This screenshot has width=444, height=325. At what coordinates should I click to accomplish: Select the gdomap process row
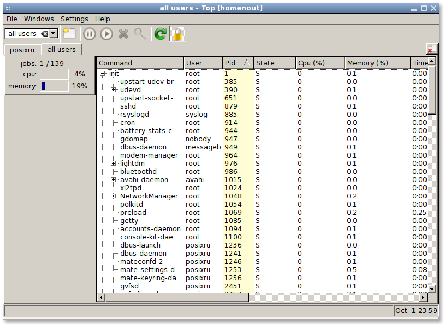click(263, 139)
